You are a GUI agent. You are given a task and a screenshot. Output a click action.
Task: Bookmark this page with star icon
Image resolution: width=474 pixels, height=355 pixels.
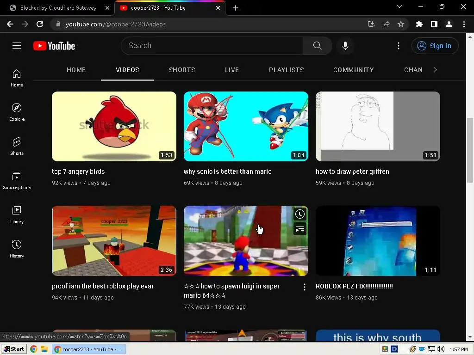[x=401, y=24]
